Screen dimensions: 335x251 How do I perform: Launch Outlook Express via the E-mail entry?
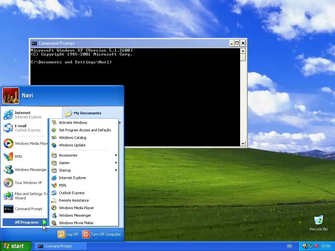(x=25, y=128)
